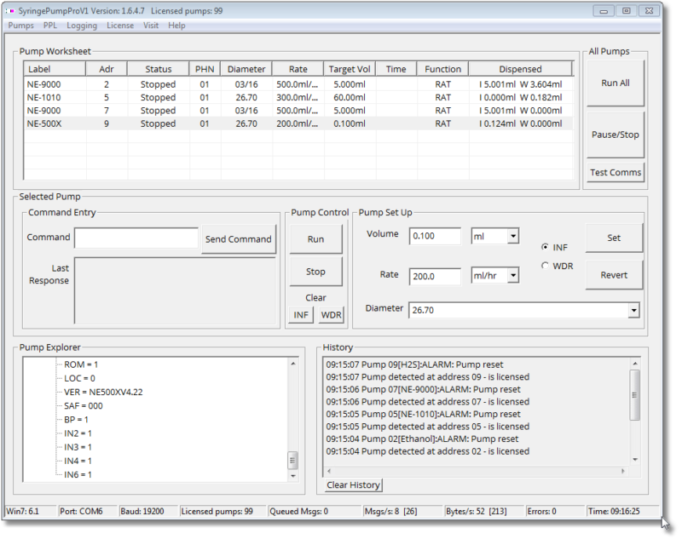Click Run in the Pump Control panel
The height and width of the screenshot is (539, 682).
[315, 239]
